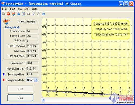Screen dimensions: 135x105
Task: Click the 50% graph axis label
Action: click(x=44, y=59)
